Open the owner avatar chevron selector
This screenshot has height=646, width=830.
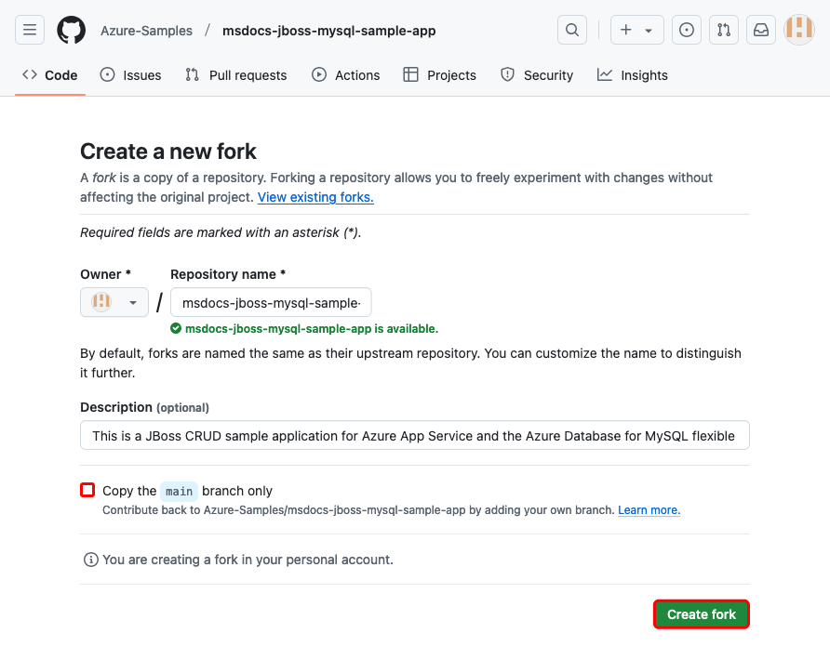131,301
